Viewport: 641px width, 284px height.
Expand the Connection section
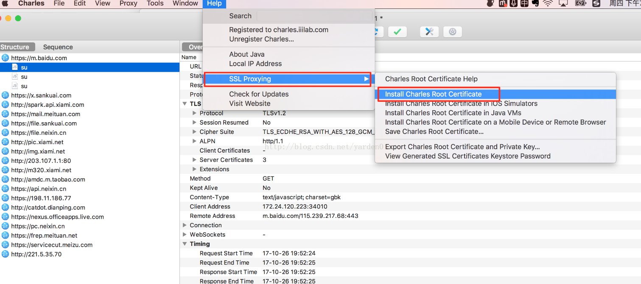click(185, 225)
